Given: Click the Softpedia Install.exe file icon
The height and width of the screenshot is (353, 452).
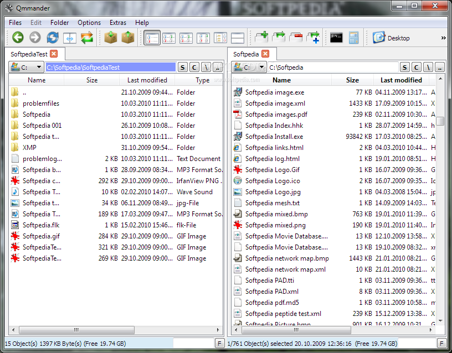Looking at the screenshot, I should [238, 137].
